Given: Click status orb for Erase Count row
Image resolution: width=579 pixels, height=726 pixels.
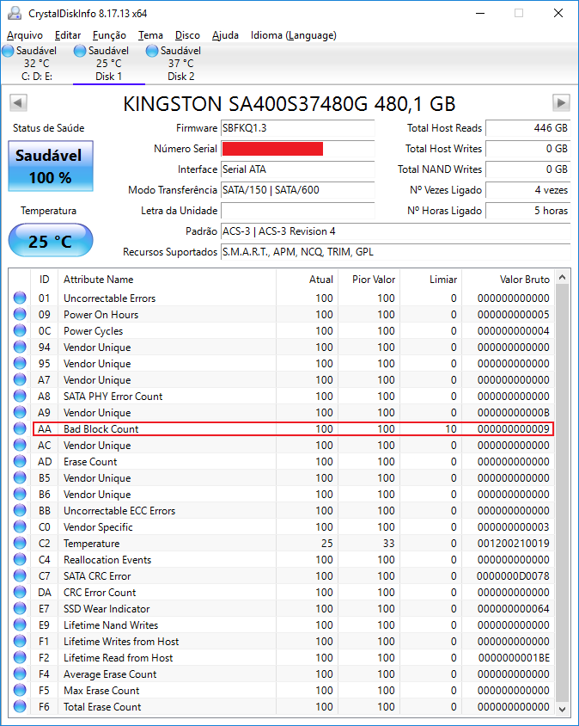Looking at the screenshot, I should pyautogui.click(x=20, y=461).
